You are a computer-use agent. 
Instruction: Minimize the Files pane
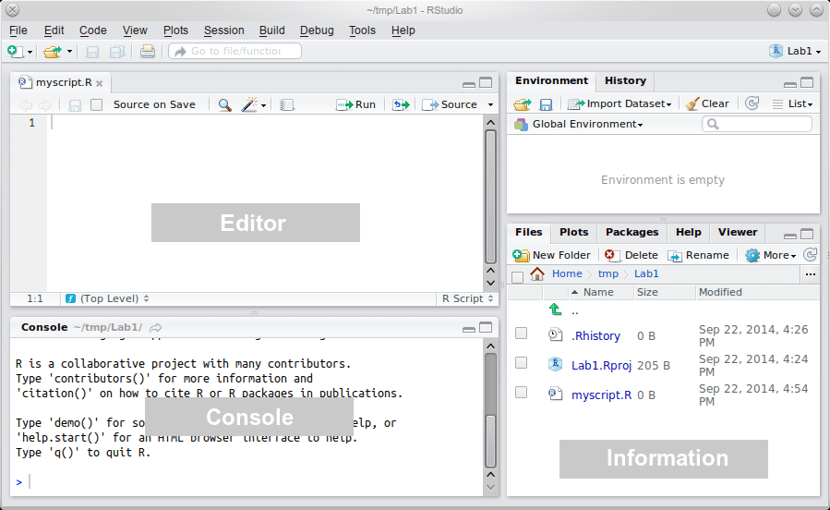[789, 235]
